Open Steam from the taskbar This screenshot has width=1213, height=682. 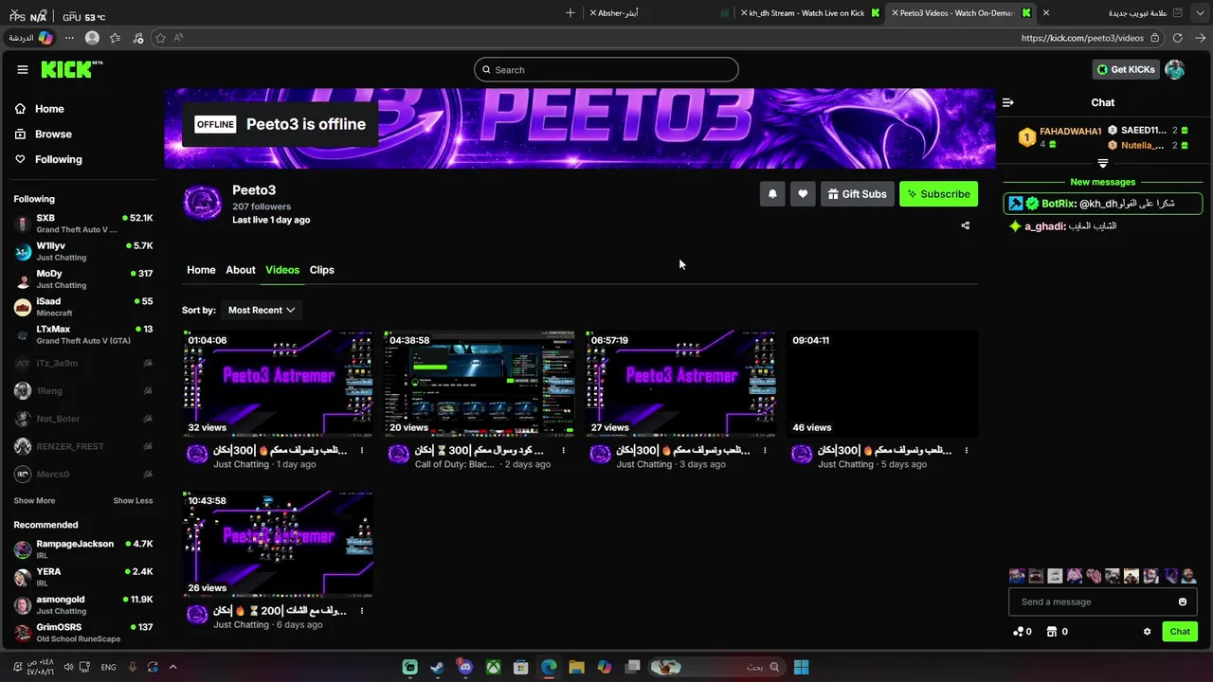click(x=437, y=667)
